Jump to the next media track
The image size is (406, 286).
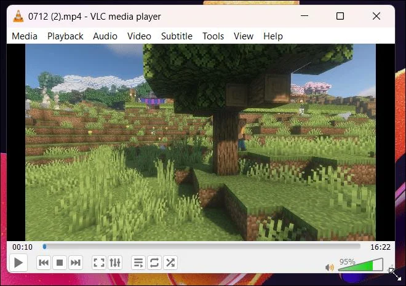click(76, 263)
